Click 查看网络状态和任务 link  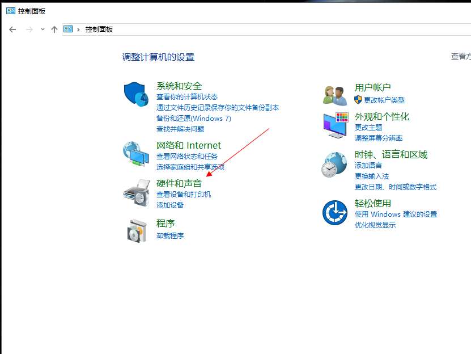187,157
